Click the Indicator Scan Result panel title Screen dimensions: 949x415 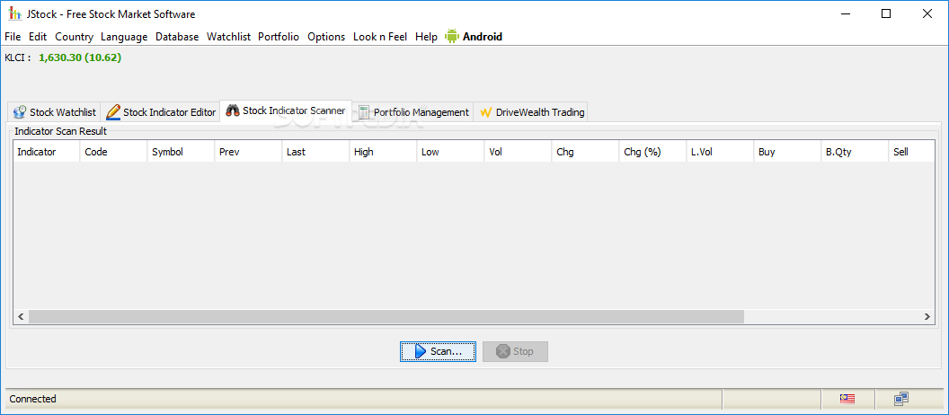60,130
